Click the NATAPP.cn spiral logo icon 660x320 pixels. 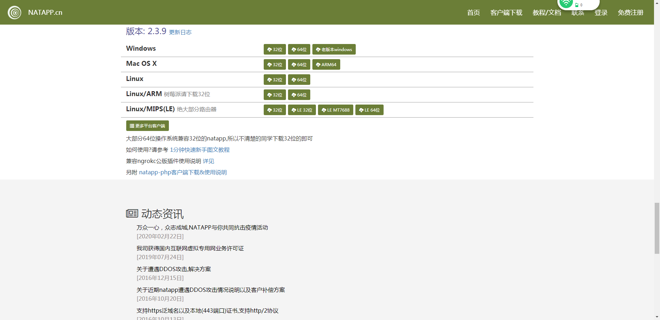click(14, 13)
